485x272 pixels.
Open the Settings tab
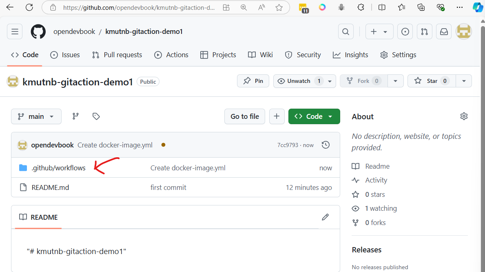pos(398,55)
